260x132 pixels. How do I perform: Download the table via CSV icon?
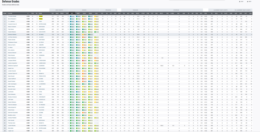[241, 2]
